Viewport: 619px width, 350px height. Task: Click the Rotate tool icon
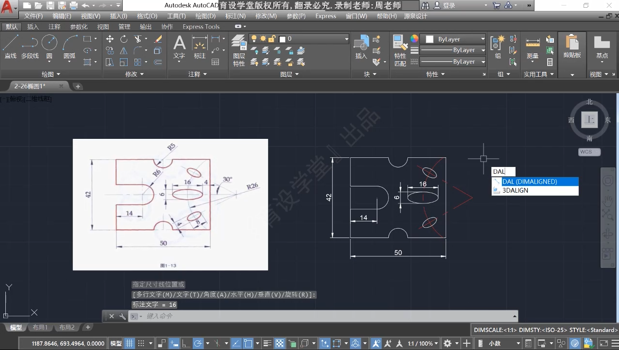click(x=124, y=39)
